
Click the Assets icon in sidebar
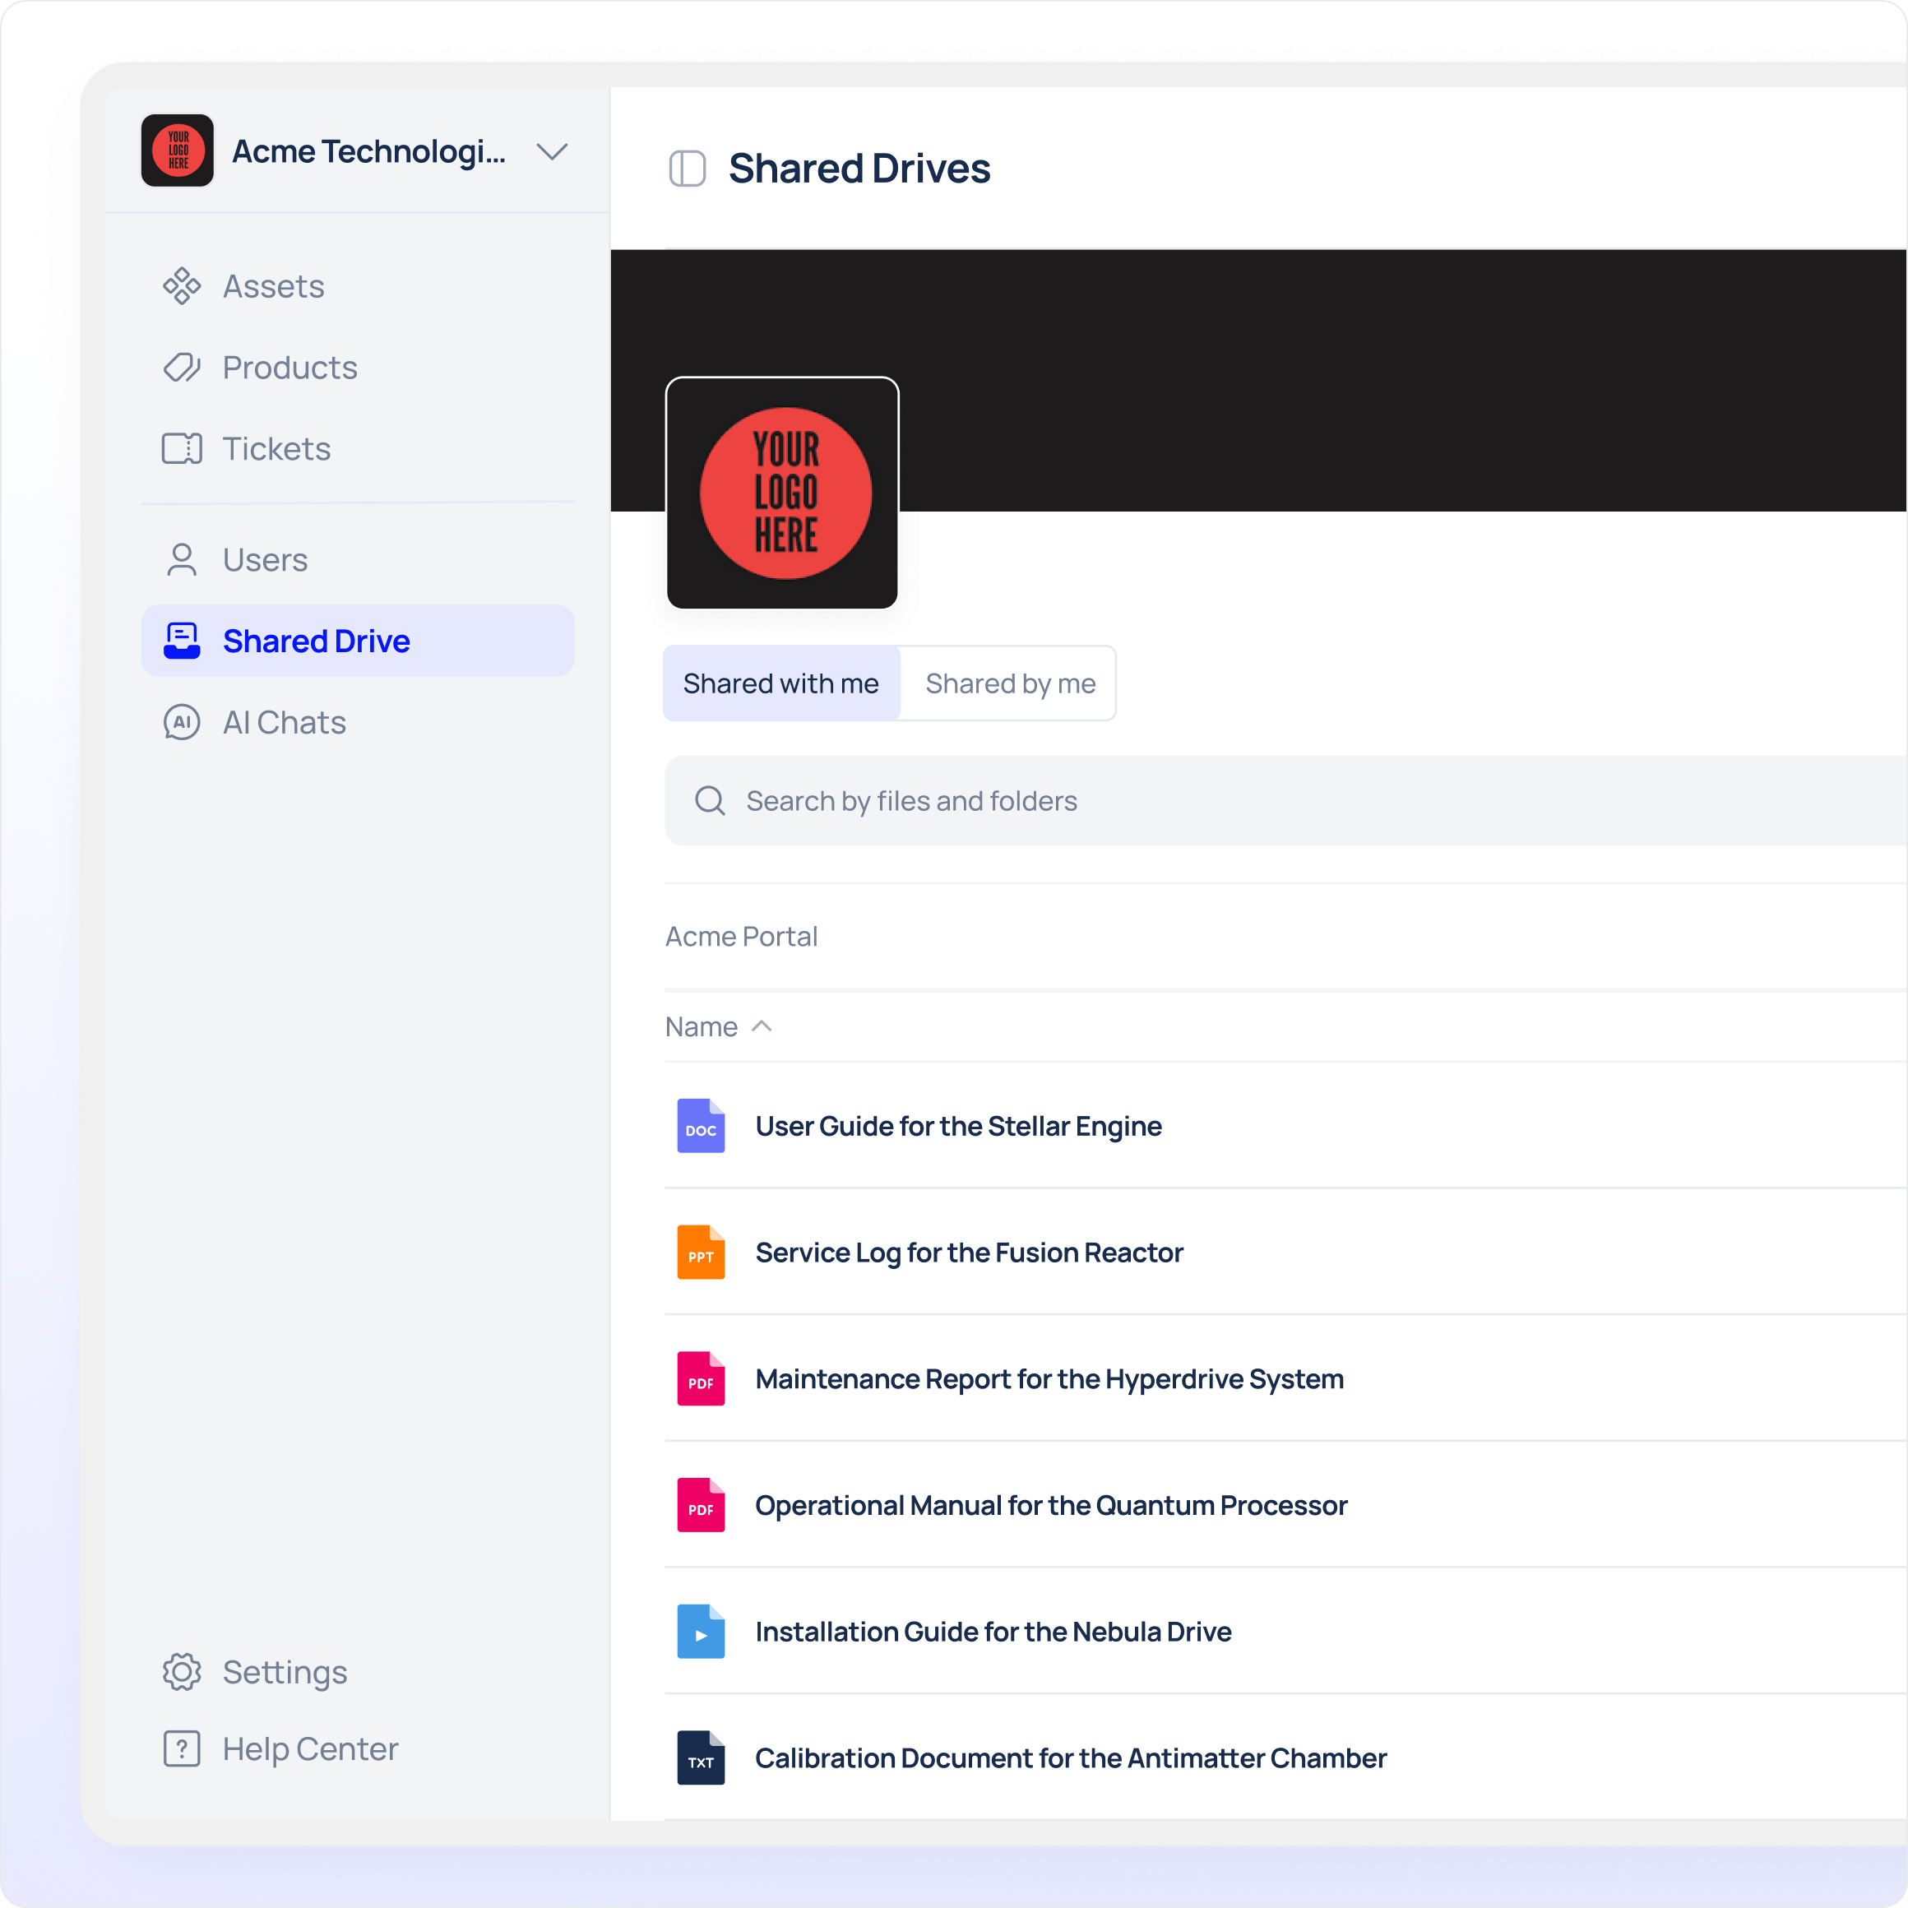182,286
